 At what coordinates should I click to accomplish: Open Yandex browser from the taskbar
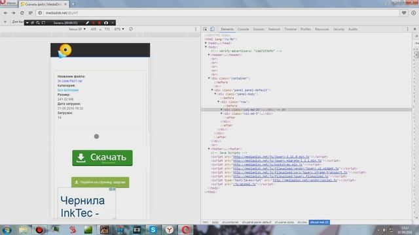[169, 230]
